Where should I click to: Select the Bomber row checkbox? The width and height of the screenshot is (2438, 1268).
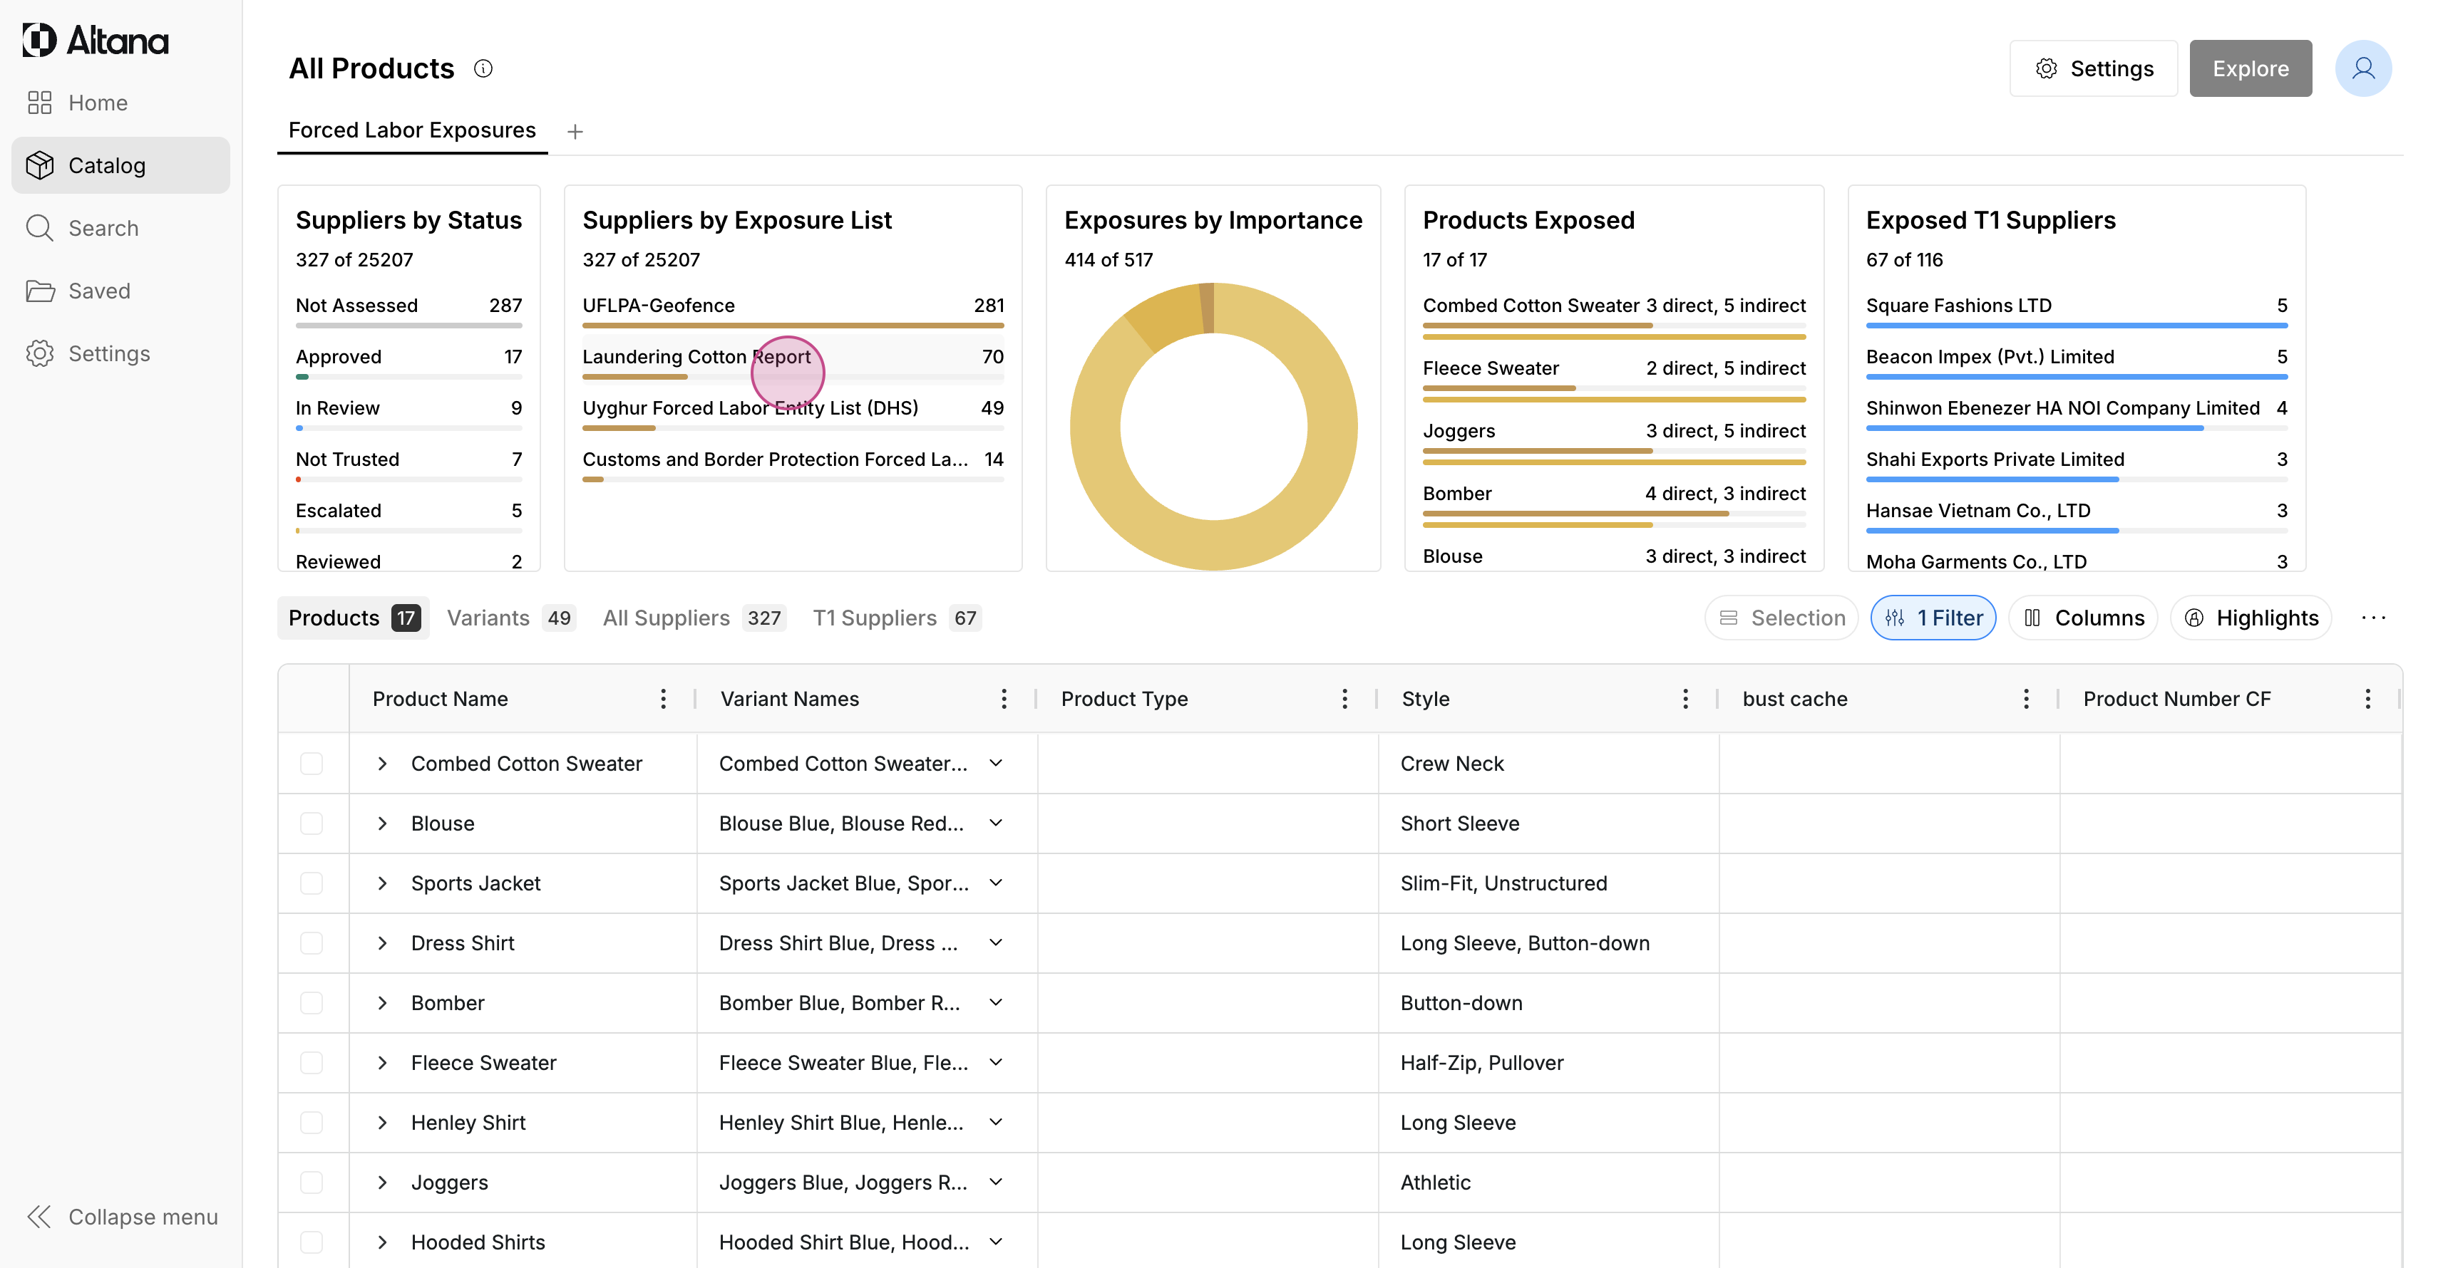pyautogui.click(x=312, y=1002)
